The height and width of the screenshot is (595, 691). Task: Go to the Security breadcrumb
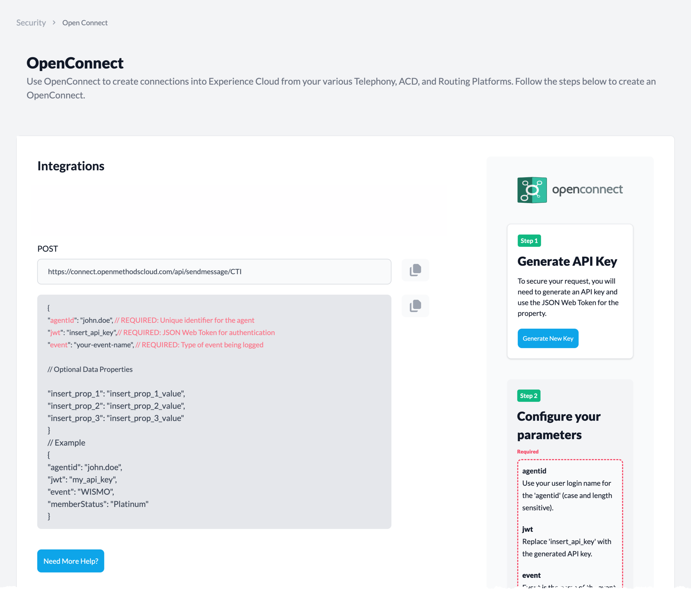[x=31, y=23]
